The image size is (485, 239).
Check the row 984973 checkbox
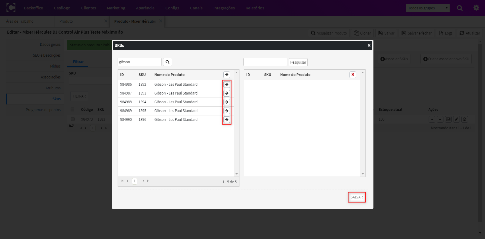[72, 119]
